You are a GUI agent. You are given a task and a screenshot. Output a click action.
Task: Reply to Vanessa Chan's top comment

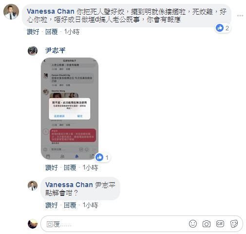coord(51,32)
